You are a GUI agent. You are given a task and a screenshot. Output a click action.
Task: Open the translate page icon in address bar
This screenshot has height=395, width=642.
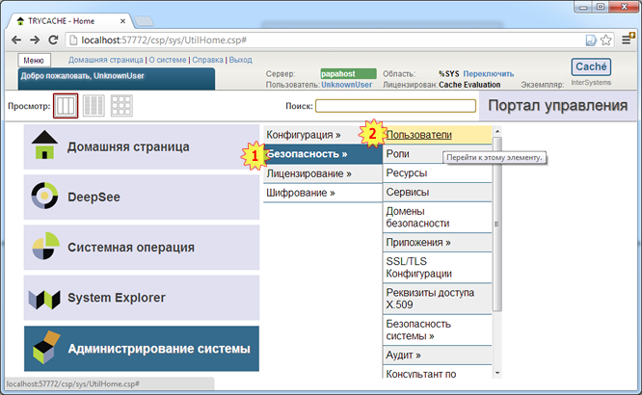point(591,40)
